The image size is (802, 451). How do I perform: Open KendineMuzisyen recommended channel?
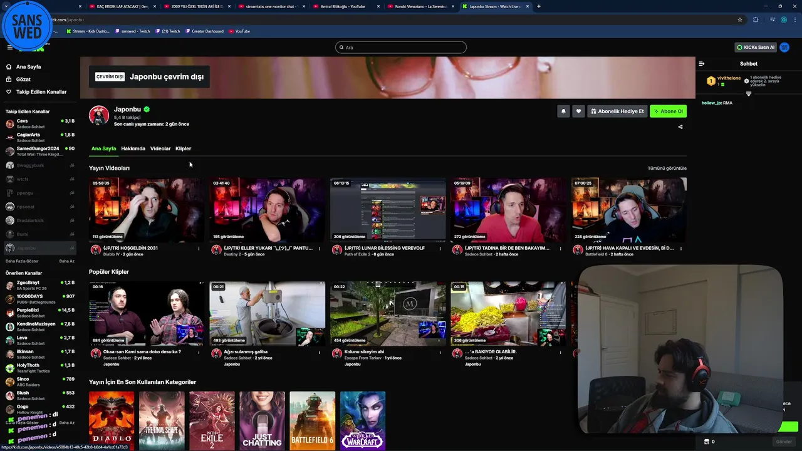[x=40, y=326]
